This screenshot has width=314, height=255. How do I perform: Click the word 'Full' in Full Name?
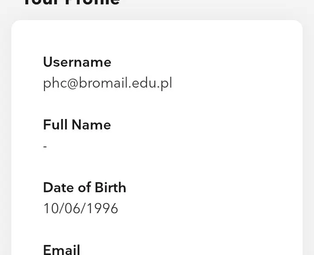click(55, 125)
